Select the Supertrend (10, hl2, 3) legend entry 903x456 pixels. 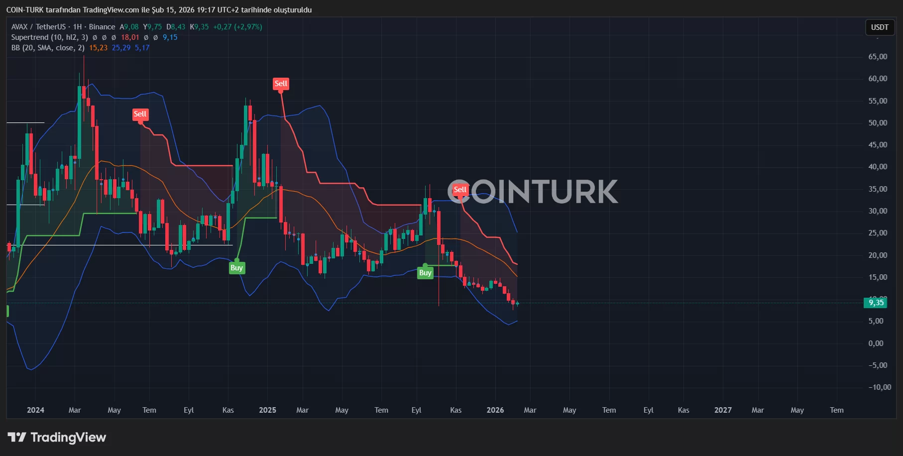(50, 37)
